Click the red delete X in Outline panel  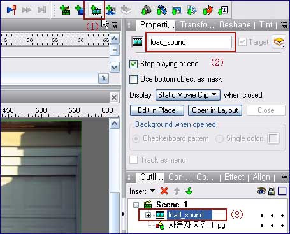pos(164,191)
